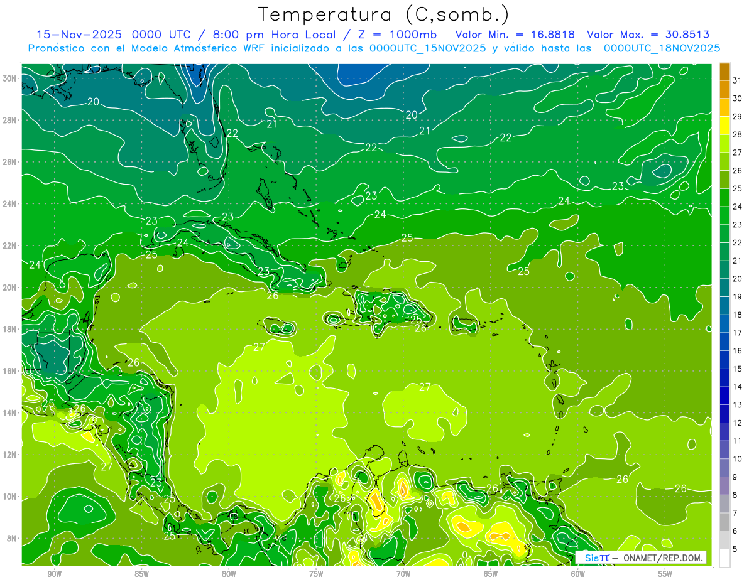Click the '80W' longitude axis label

229,574
